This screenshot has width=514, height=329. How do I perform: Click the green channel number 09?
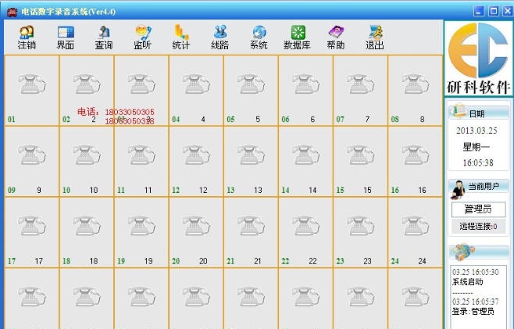[12, 190]
